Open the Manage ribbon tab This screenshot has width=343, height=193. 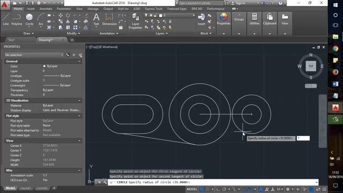(x=93, y=9)
